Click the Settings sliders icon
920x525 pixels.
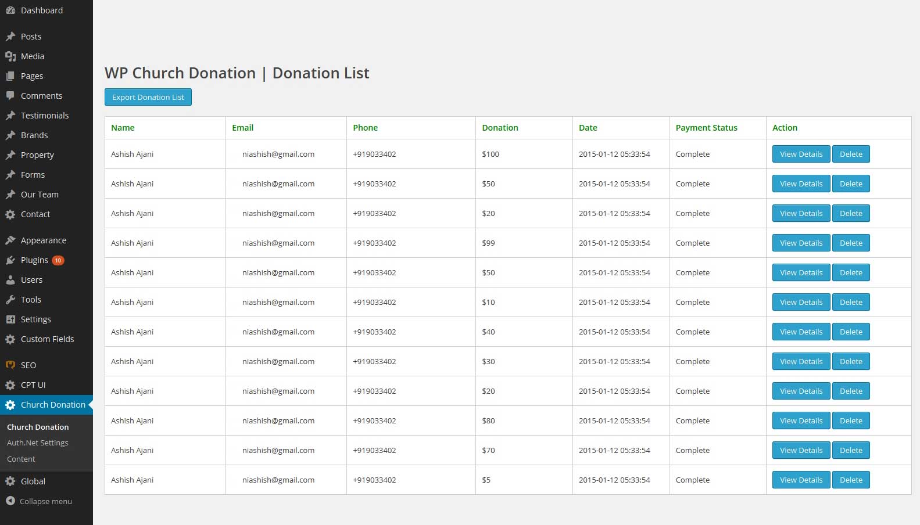(10, 319)
